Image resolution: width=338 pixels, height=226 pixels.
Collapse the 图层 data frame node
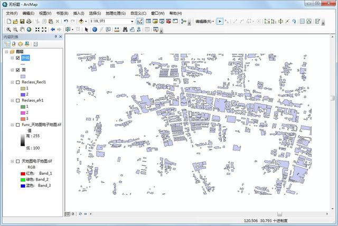(x=6, y=52)
